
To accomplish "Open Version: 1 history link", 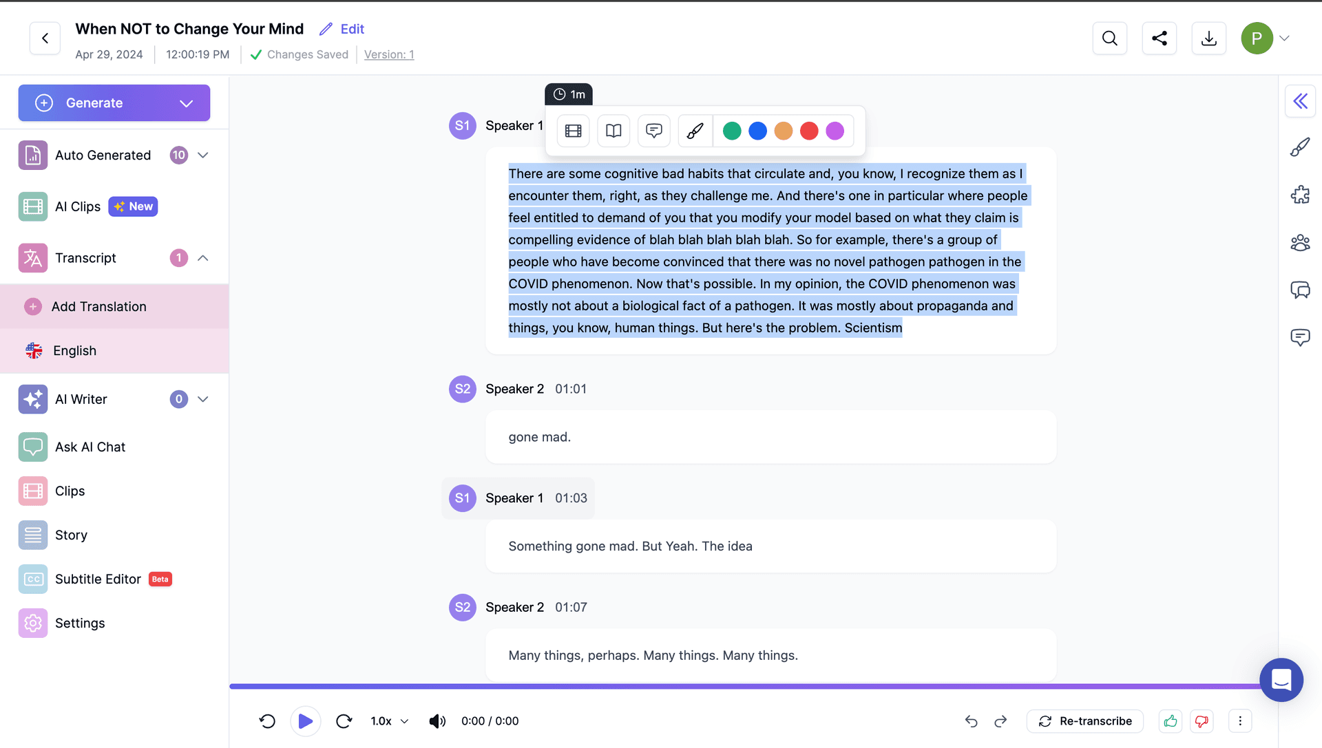I will [x=388, y=54].
